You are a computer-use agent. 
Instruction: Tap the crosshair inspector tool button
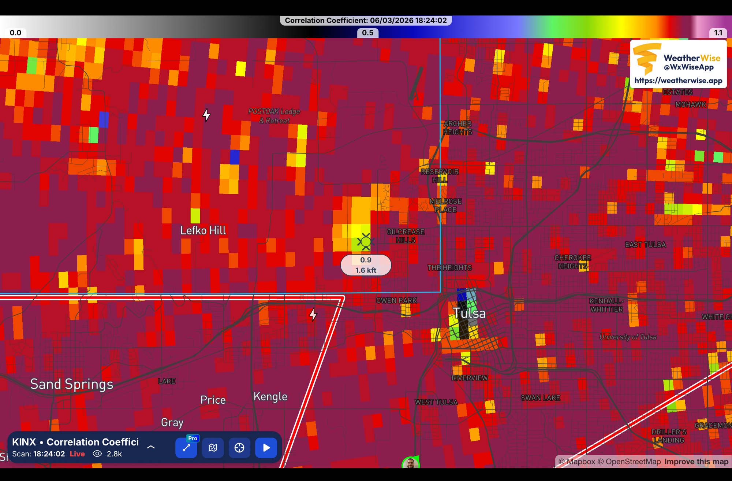[x=239, y=448]
